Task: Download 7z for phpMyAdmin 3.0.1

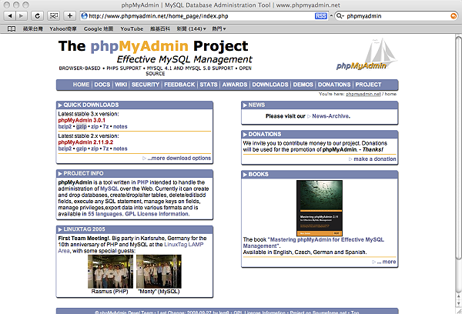Action: (105, 127)
